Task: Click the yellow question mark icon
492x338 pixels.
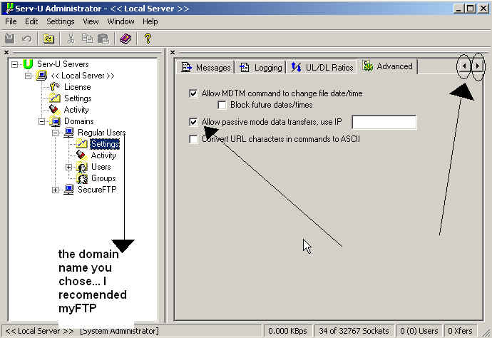Action: [148, 39]
